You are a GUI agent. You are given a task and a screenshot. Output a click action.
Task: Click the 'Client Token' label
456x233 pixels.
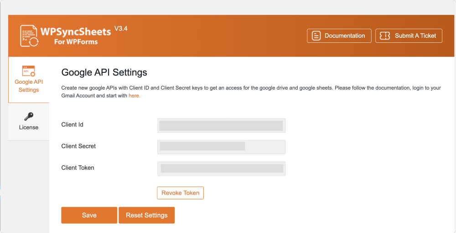tap(78, 168)
